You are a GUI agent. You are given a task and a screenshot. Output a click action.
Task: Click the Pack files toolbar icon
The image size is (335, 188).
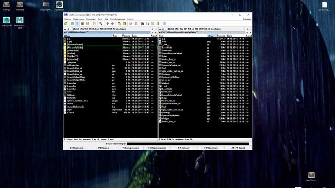point(119,23)
